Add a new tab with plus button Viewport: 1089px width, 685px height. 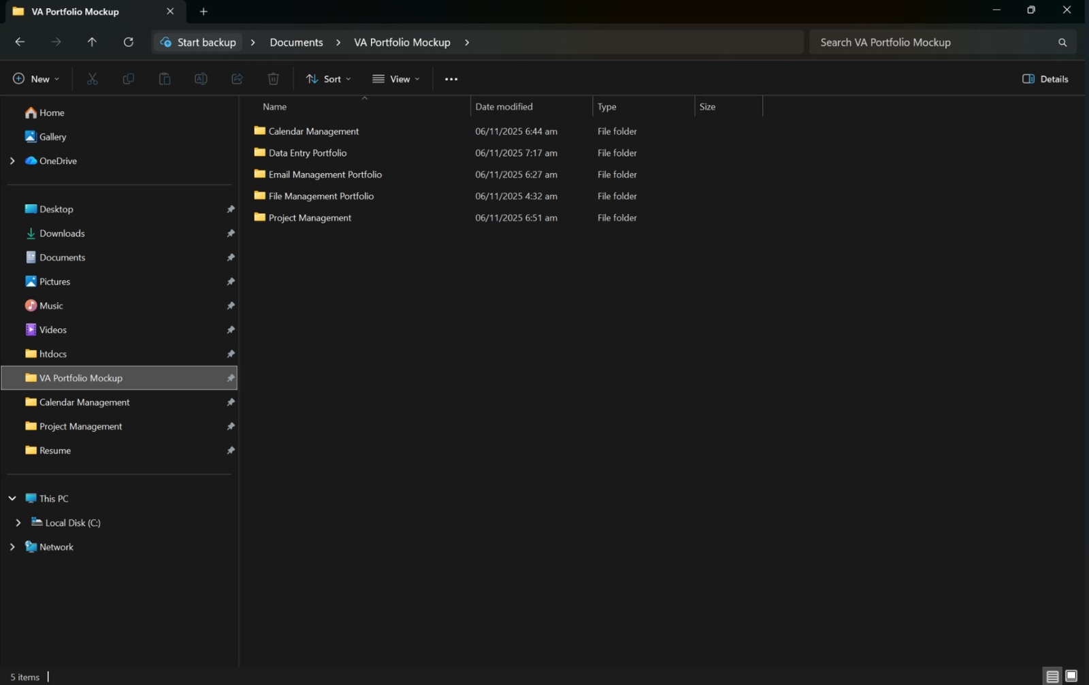pyautogui.click(x=204, y=12)
